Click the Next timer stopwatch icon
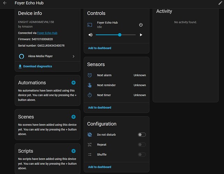The width and height of the screenshot is (224, 174). (90, 95)
